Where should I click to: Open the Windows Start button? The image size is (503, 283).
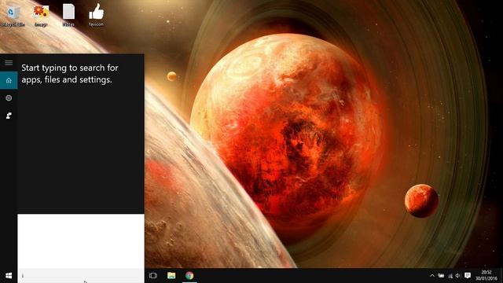point(9,276)
